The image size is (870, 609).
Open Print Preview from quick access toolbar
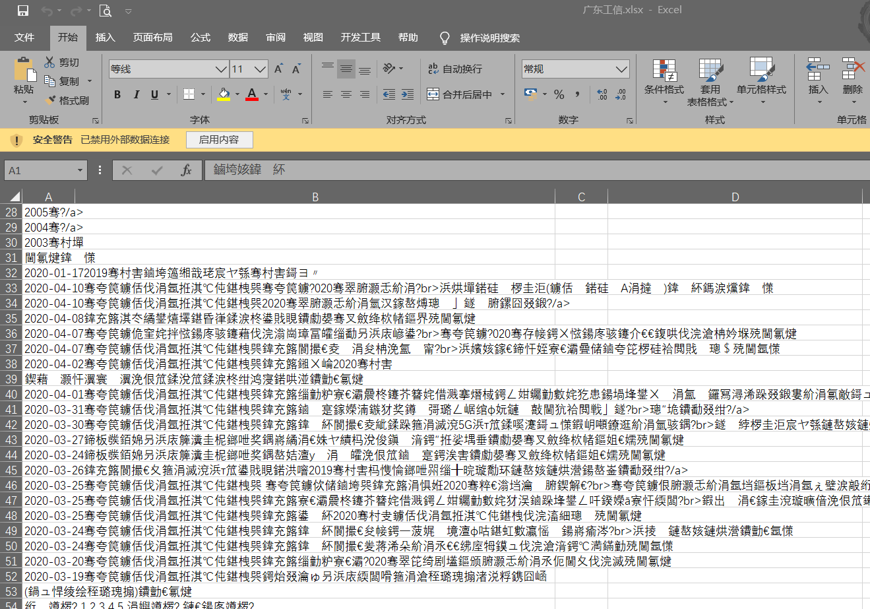point(105,11)
